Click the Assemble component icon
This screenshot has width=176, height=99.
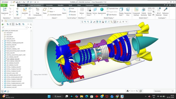click(25, 10)
